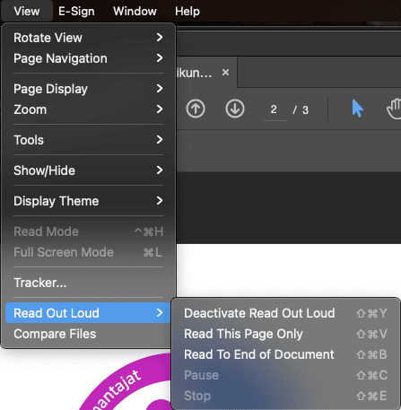Select Read This Page Only
The height and width of the screenshot is (410, 401).
(x=286, y=334)
